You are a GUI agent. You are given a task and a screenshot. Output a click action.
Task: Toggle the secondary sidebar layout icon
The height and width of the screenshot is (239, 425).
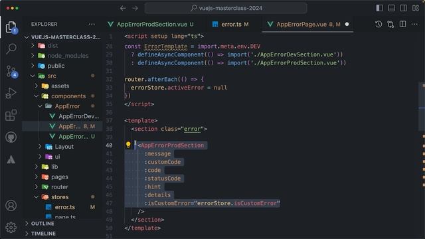(x=403, y=8)
